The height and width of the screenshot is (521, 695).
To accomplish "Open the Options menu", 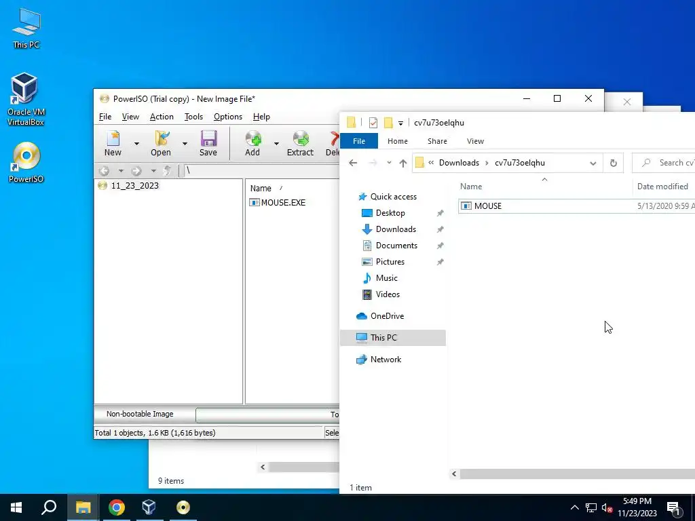I will [x=228, y=117].
